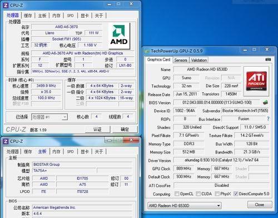Open the Bus Interface question mark help
The height and width of the screenshot is (218, 278).
(268, 119)
